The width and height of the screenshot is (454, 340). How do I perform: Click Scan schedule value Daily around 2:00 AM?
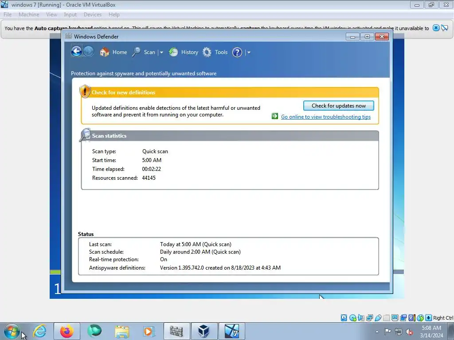200,252
